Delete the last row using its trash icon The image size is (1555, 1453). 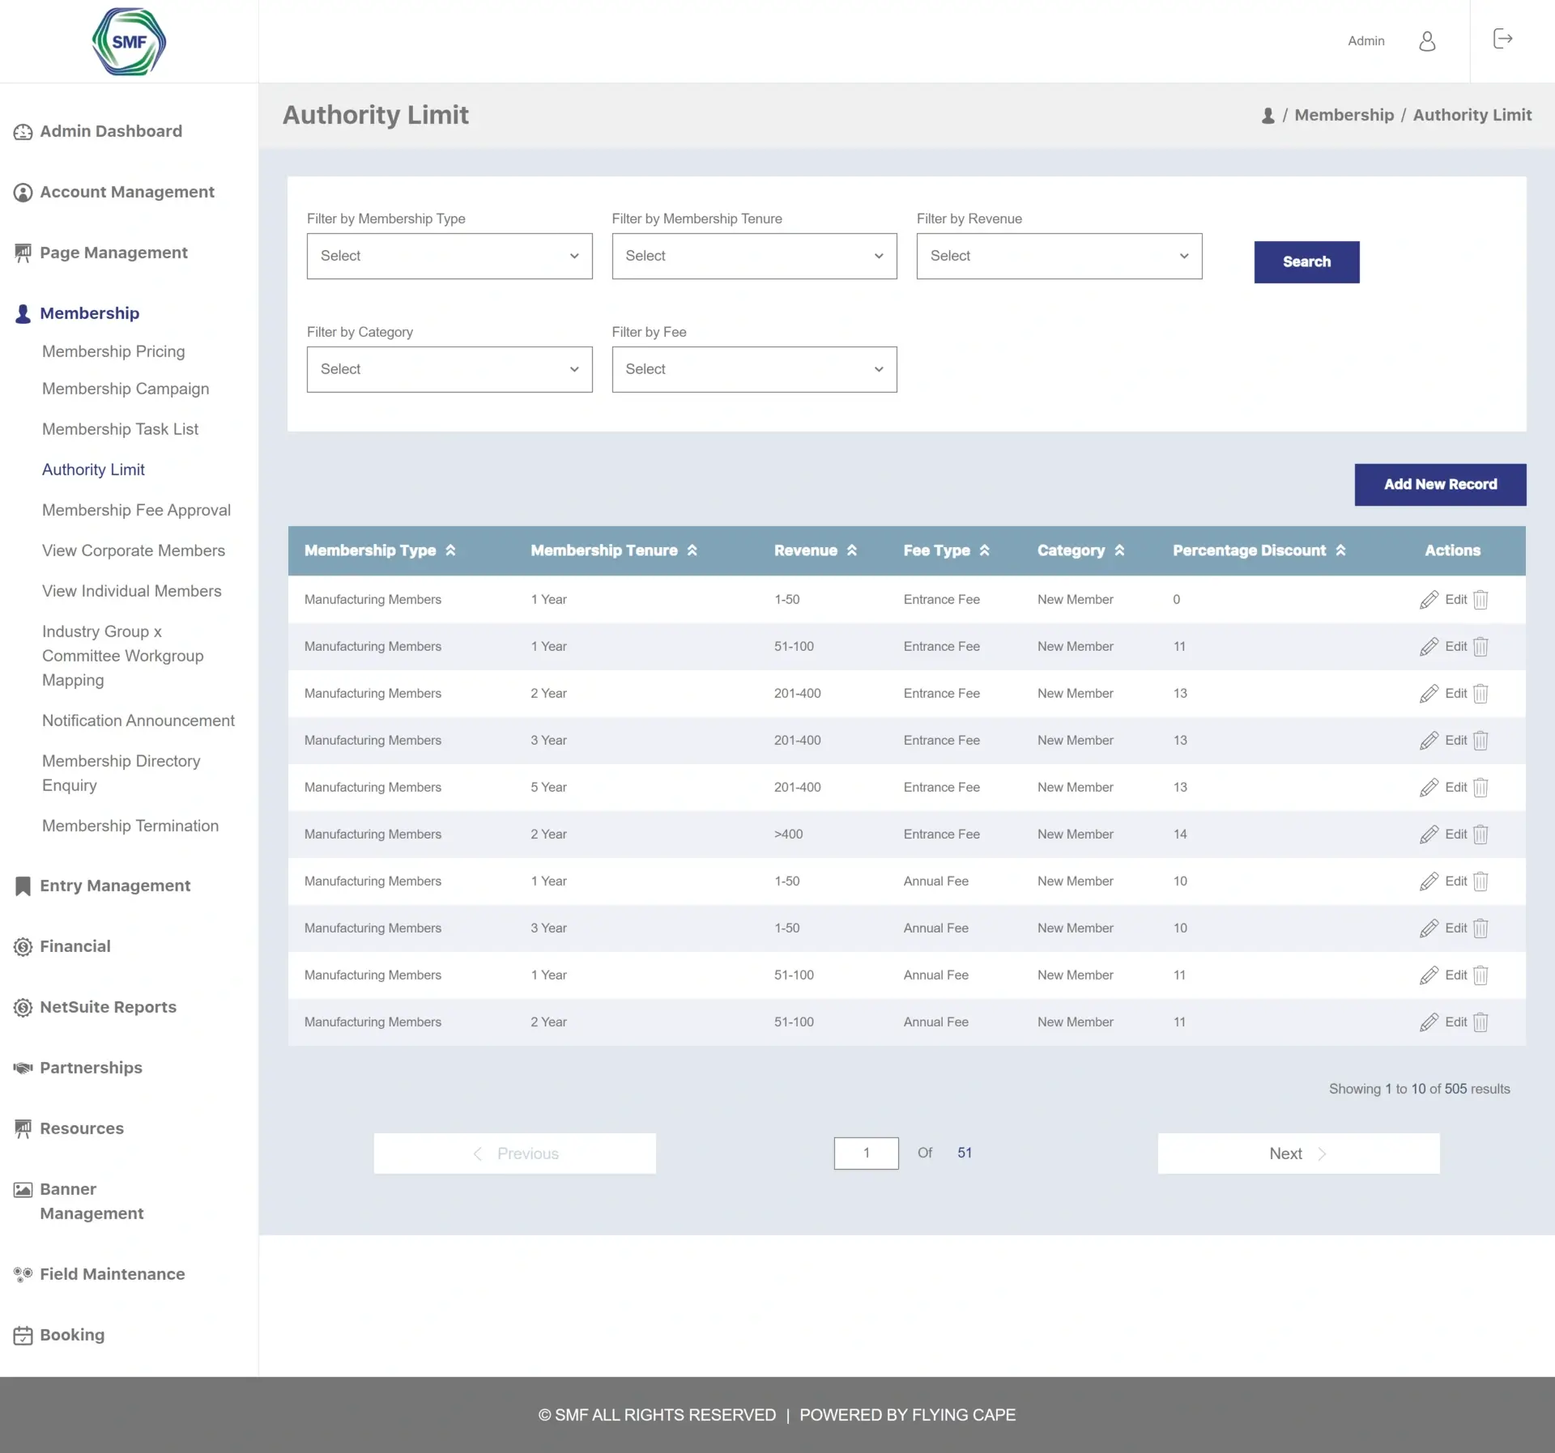(1481, 1022)
